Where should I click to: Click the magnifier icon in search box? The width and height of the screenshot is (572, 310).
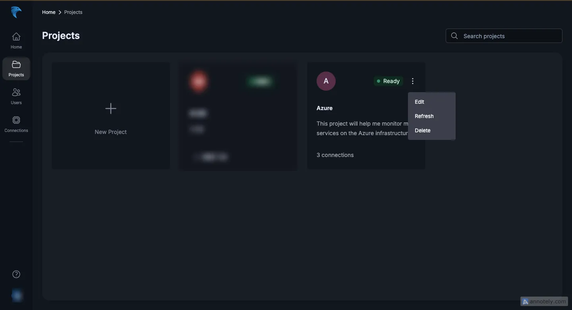click(454, 36)
